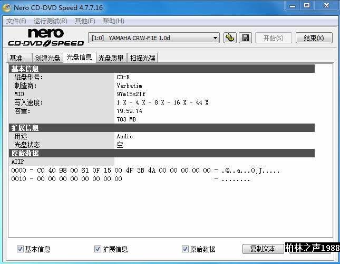Screen dimensions: 340x264
Task: Click the ATIP label under raw data
Action: 17,162
